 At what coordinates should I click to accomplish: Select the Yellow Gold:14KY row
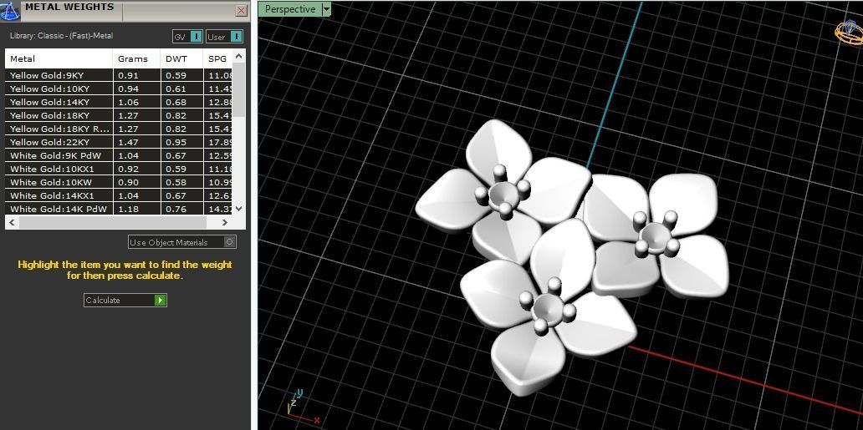tap(119, 102)
